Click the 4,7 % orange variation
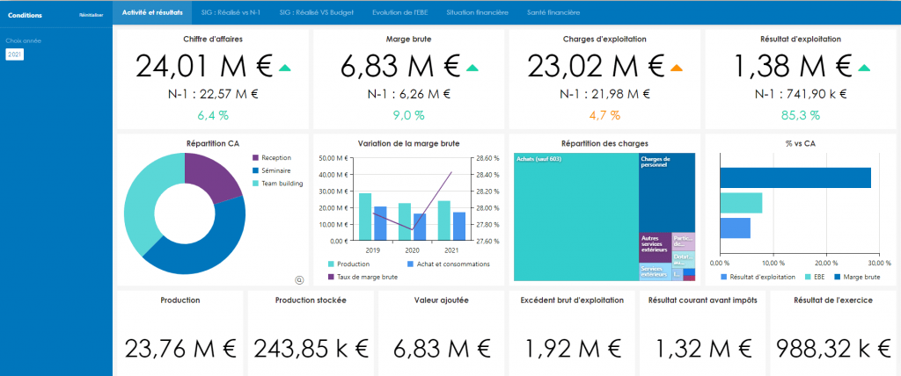Viewport: 901px width, 376px height. [604, 115]
